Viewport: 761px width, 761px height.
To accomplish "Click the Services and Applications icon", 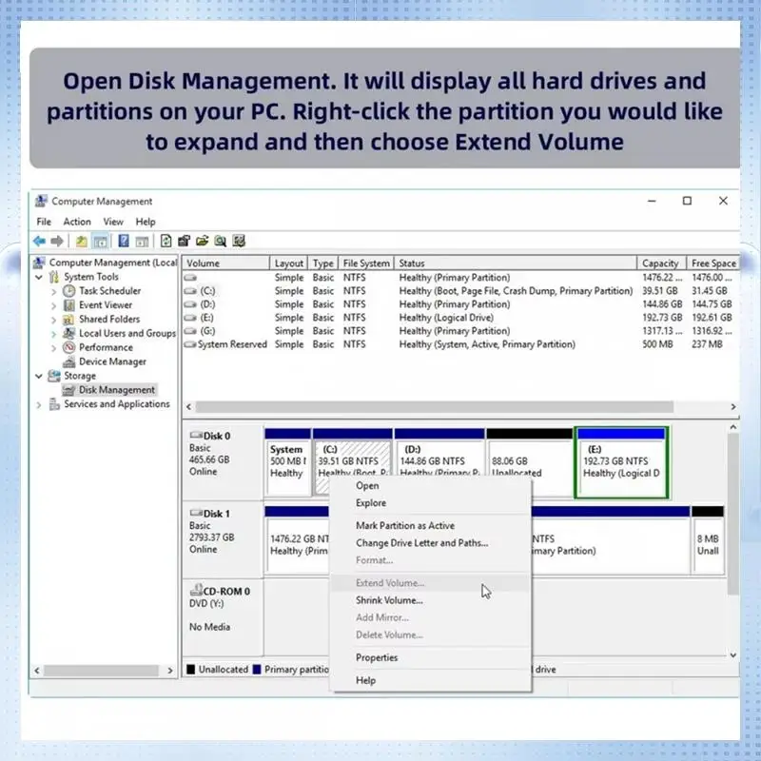I will [54, 403].
